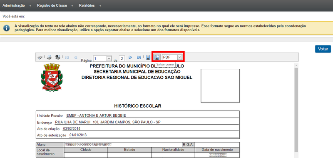Viewport: 333px width, 158px height.
Task: Expand arrow next to Registro de Classe
Action: point(72,6)
